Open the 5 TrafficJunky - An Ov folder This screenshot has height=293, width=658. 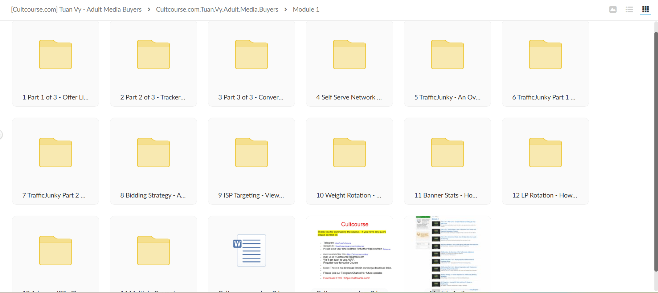(447, 64)
